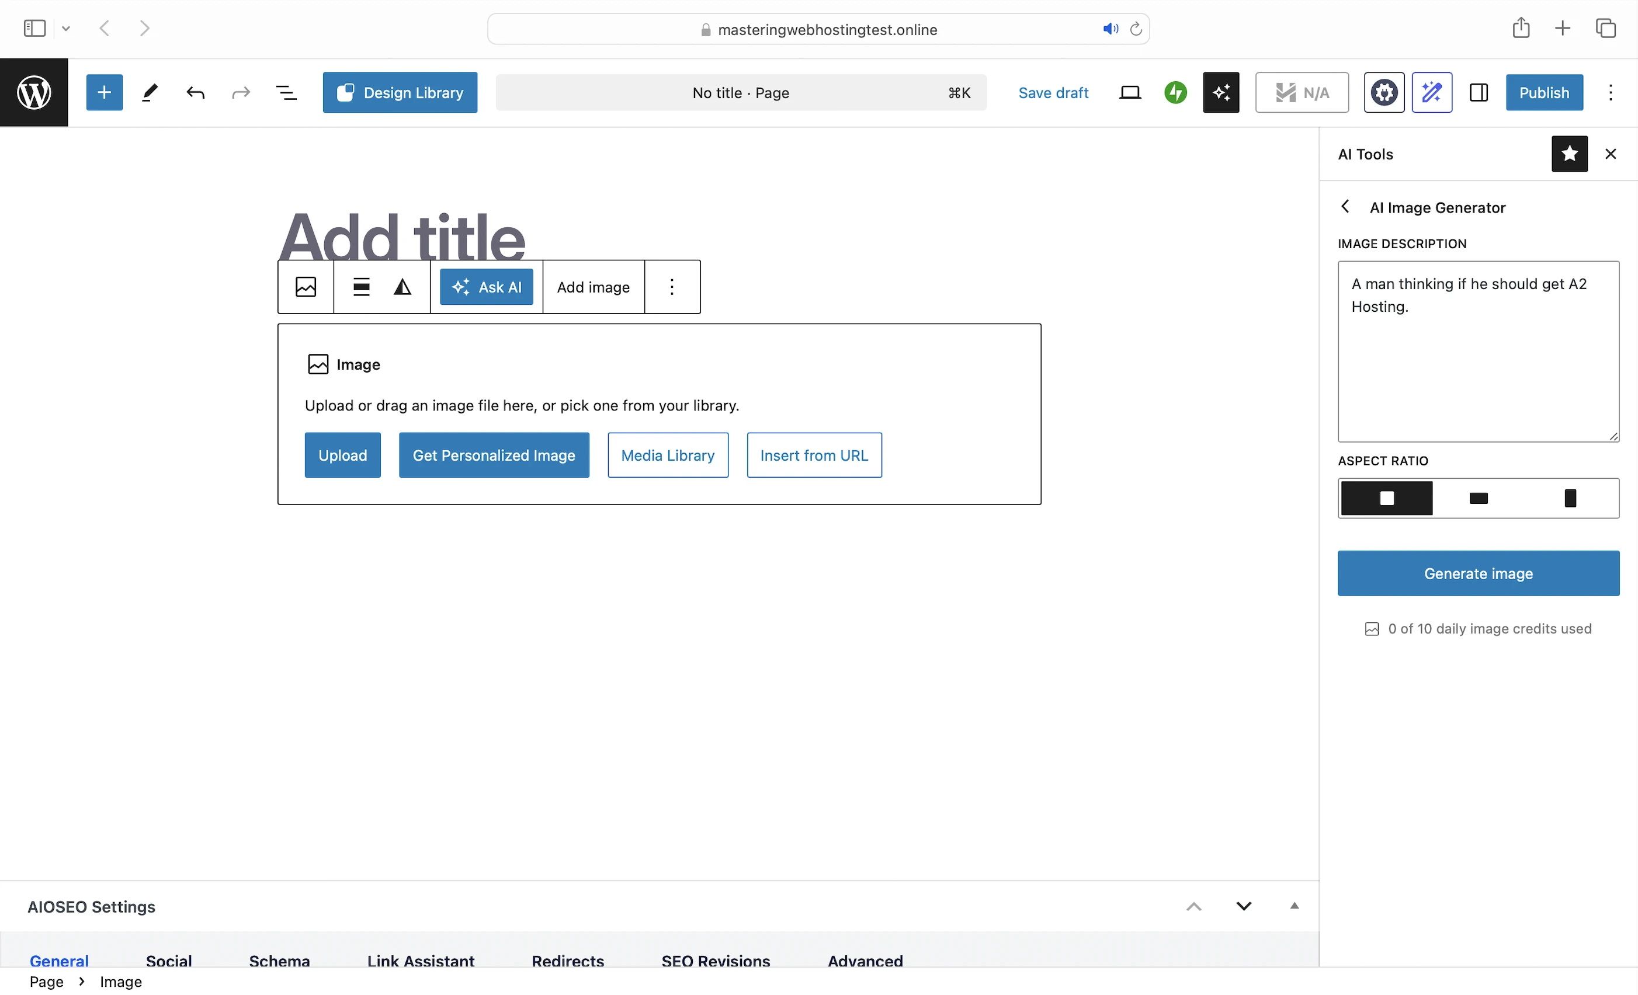Open the magic wand AI assistant icon
Viewport: 1638px width, 995px height.
coord(1431,92)
